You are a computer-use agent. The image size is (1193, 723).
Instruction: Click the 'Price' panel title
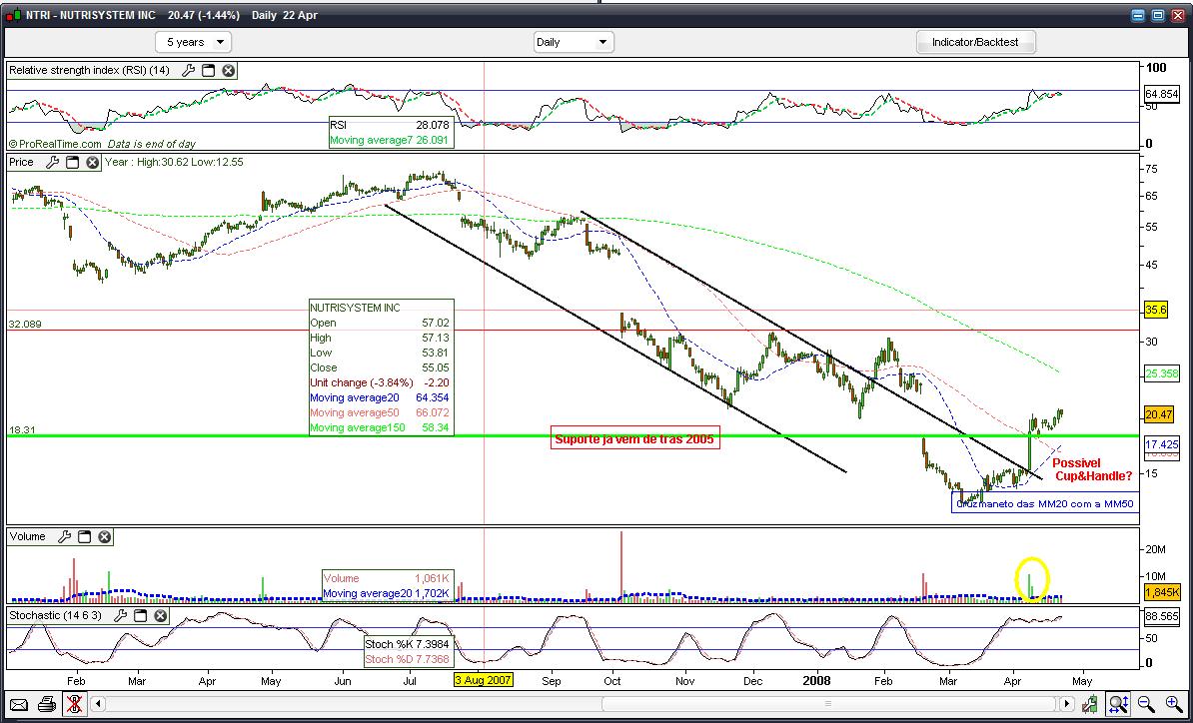pos(21,162)
